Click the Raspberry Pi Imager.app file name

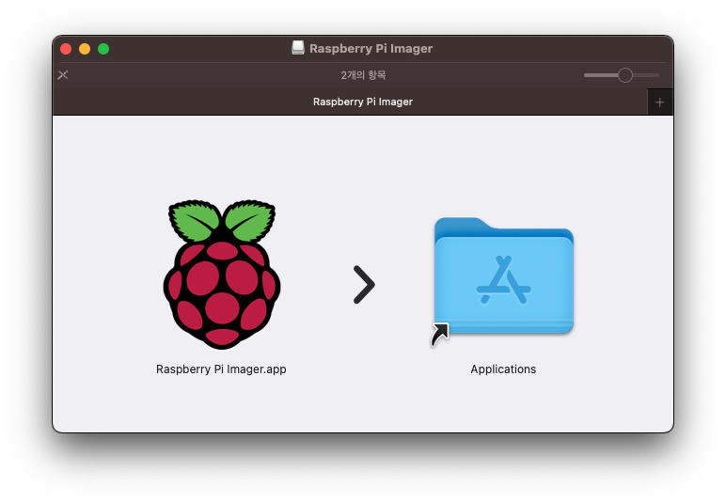coord(221,369)
